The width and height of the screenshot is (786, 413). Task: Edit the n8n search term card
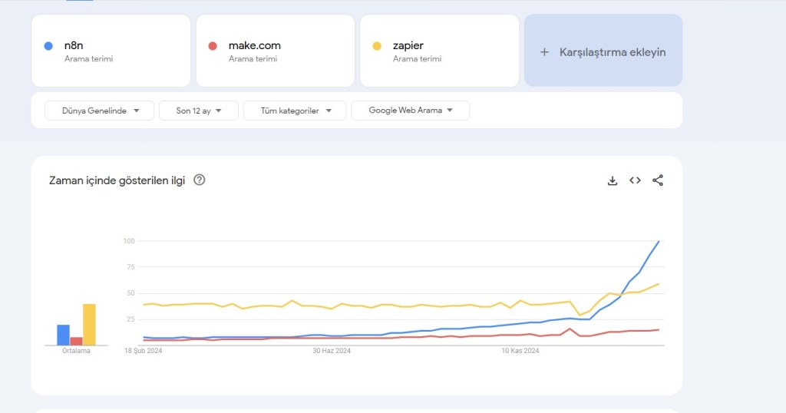111,51
